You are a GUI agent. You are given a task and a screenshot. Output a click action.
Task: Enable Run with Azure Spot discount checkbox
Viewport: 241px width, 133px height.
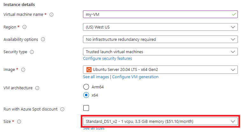click(x=86, y=108)
